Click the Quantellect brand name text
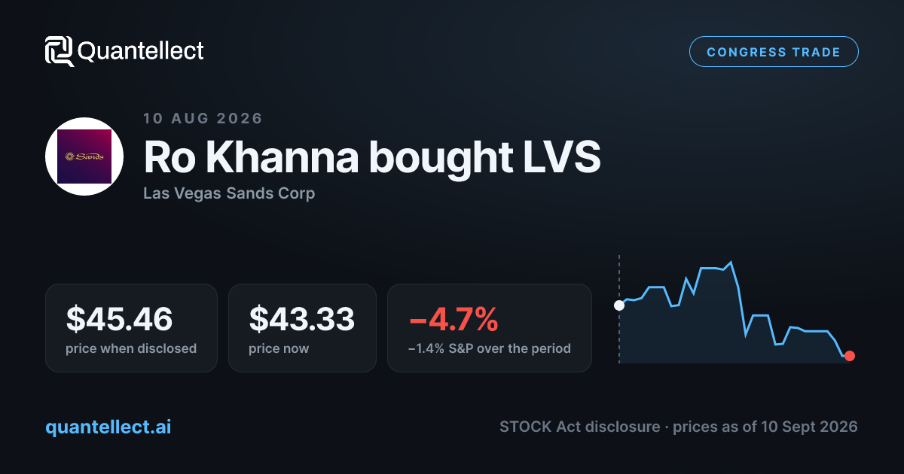This screenshot has width=904, height=474. 141,51
